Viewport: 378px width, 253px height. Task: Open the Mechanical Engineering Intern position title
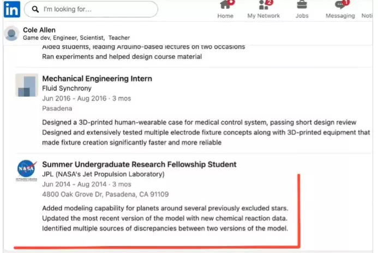97,79
